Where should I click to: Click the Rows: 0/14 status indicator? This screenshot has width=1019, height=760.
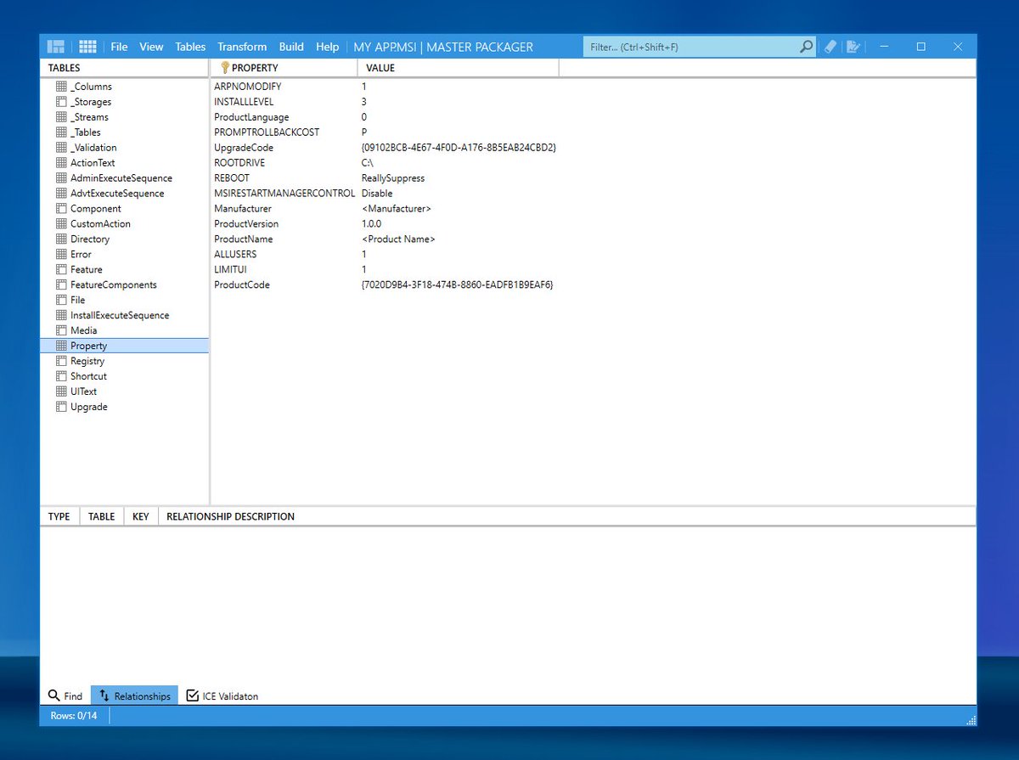[x=74, y=716]
